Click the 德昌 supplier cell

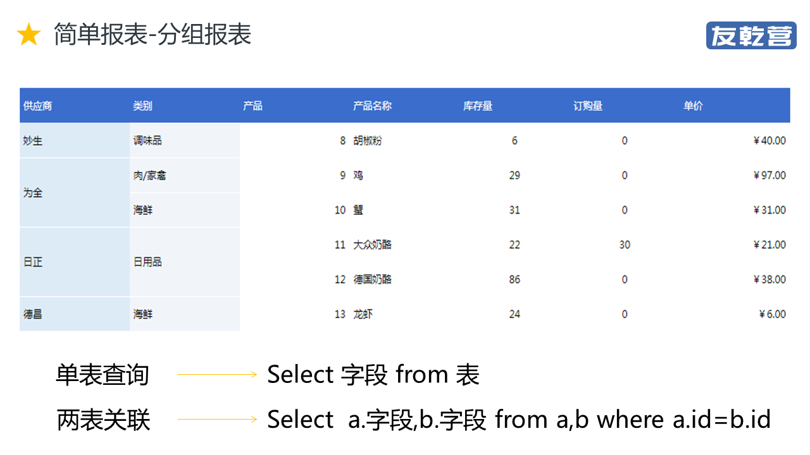point(33,314)
